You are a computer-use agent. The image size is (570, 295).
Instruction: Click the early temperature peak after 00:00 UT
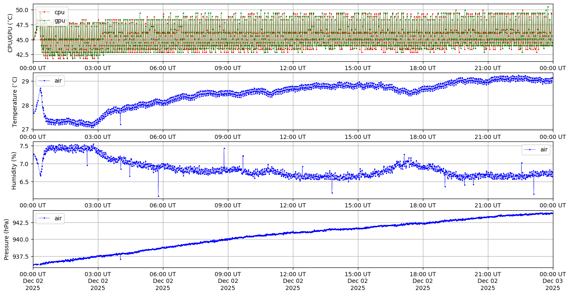coord(40,88)
